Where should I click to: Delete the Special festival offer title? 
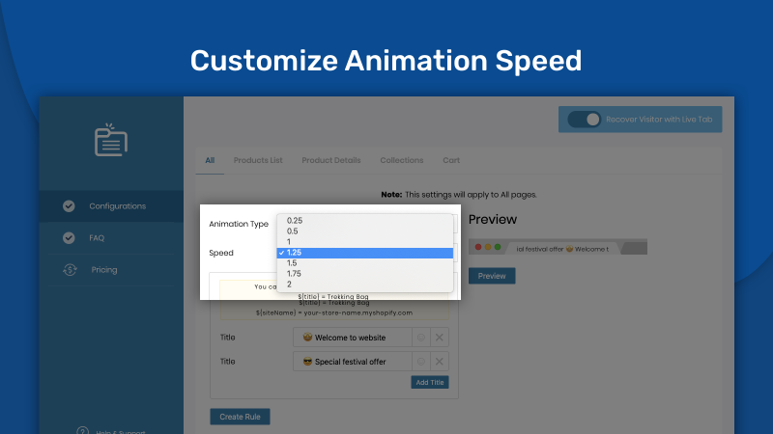[x=440, y=362]
